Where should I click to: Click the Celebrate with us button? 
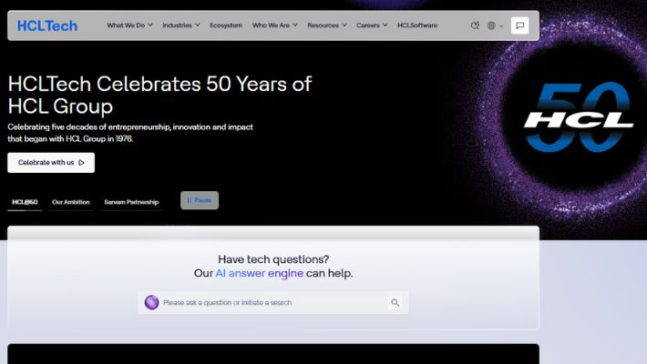click(51, 163)
